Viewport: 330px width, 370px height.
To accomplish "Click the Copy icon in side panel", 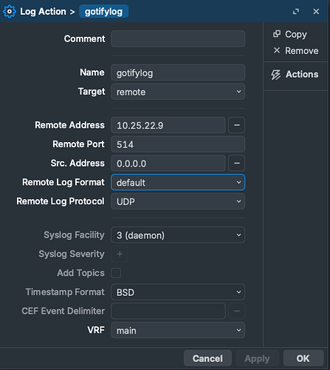I will 277,34.
